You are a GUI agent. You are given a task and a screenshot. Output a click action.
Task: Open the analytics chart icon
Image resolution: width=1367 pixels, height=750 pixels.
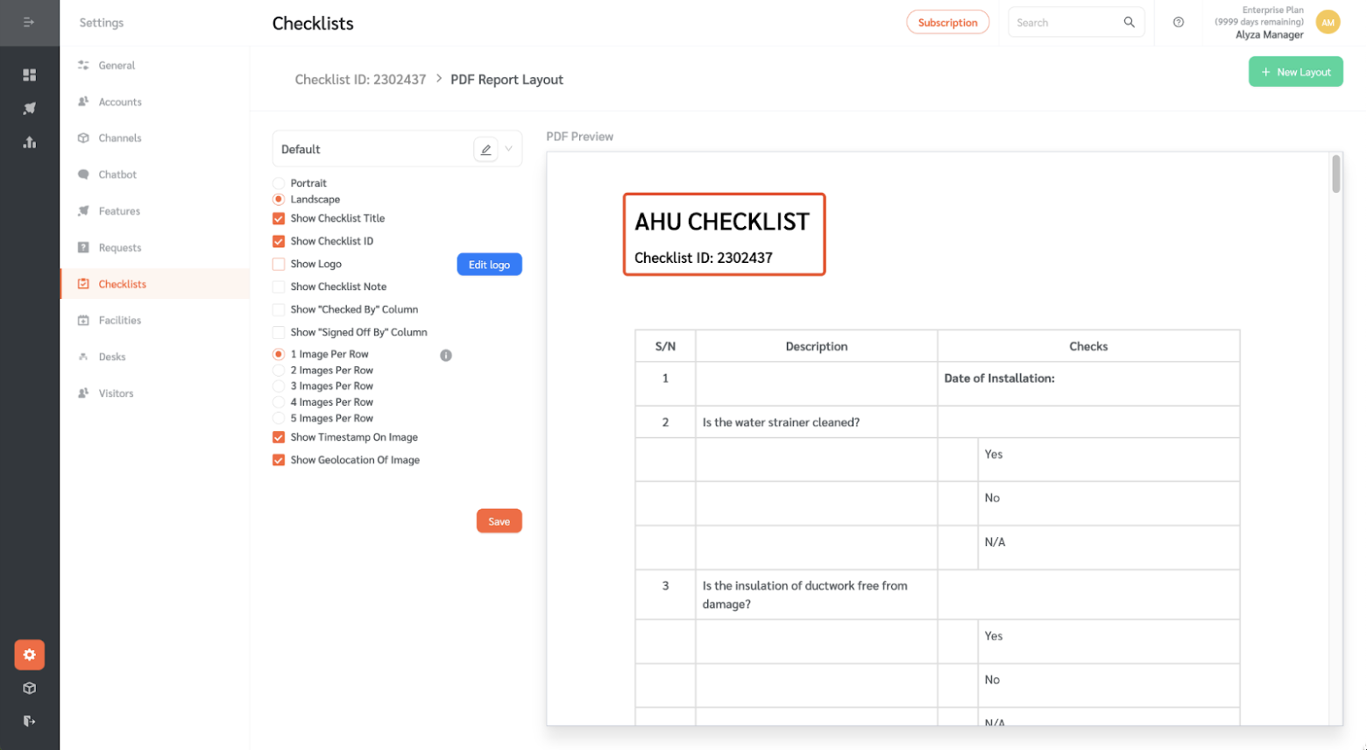[29, 142]
